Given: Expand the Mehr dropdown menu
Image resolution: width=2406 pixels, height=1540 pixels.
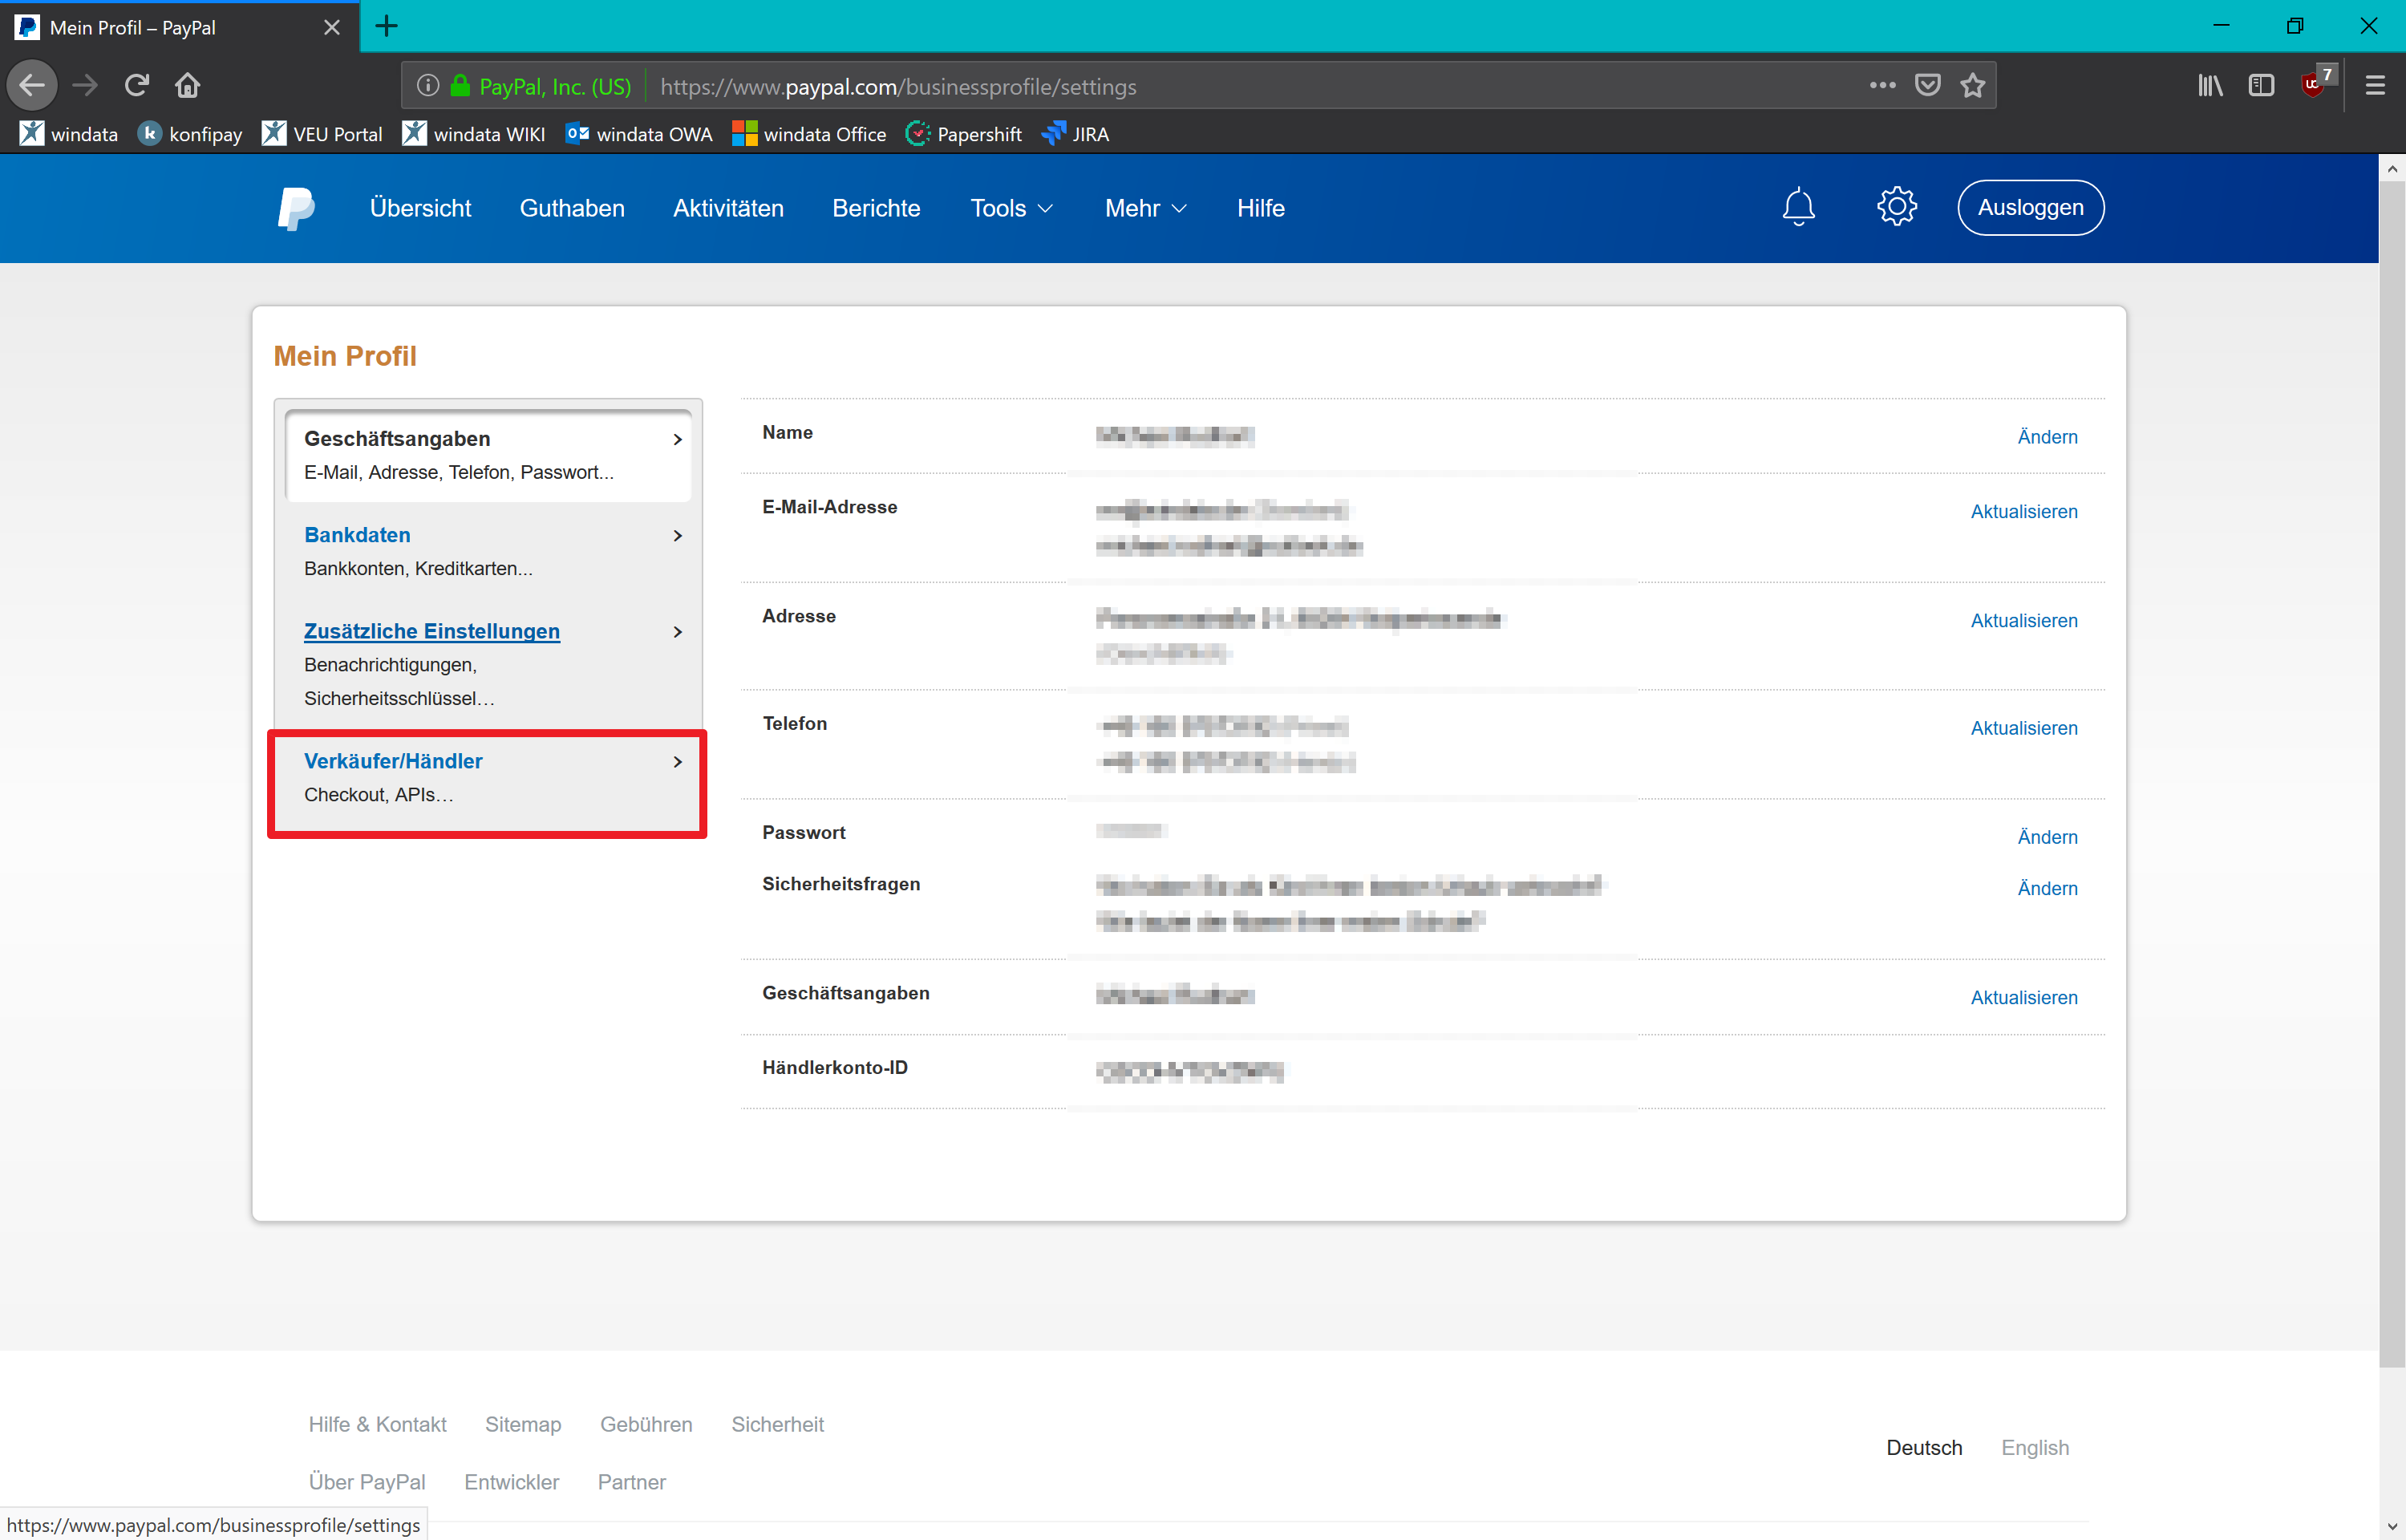Looking at the screenshot, I should (1145, 208).
